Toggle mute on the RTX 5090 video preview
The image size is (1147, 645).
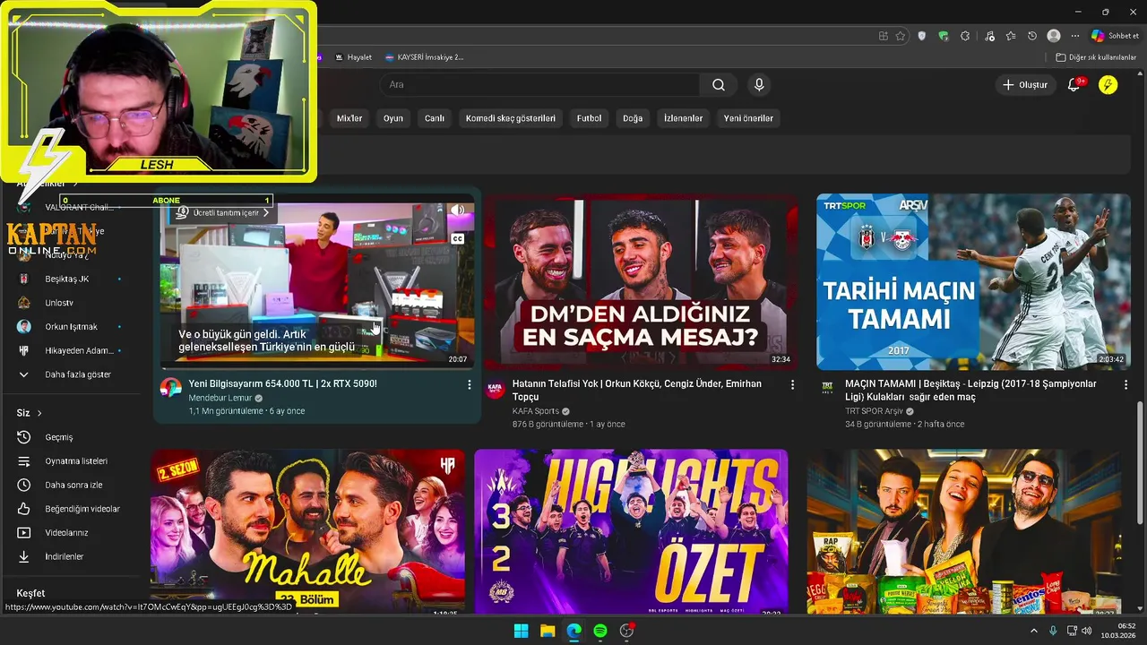[458, 211]
